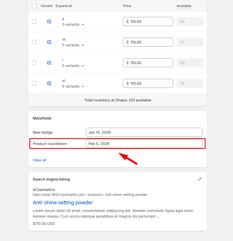The image size is (233, 241).
Task: Edit the price field for the m variant
Action: coord(148,42)
